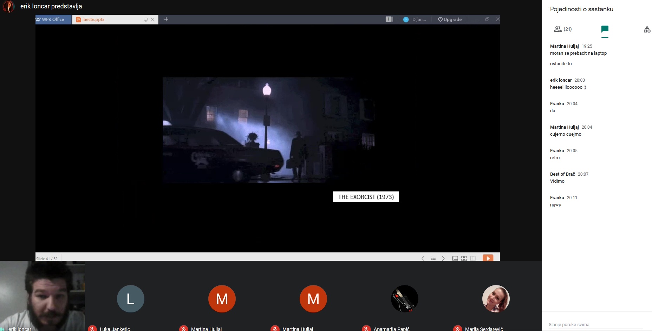Show the participants list (21)
The height and width of the screenshot is (331, 652).
[x=563, y=29]
